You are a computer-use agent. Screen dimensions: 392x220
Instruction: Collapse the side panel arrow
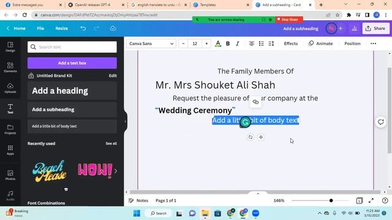pos(125,122)
